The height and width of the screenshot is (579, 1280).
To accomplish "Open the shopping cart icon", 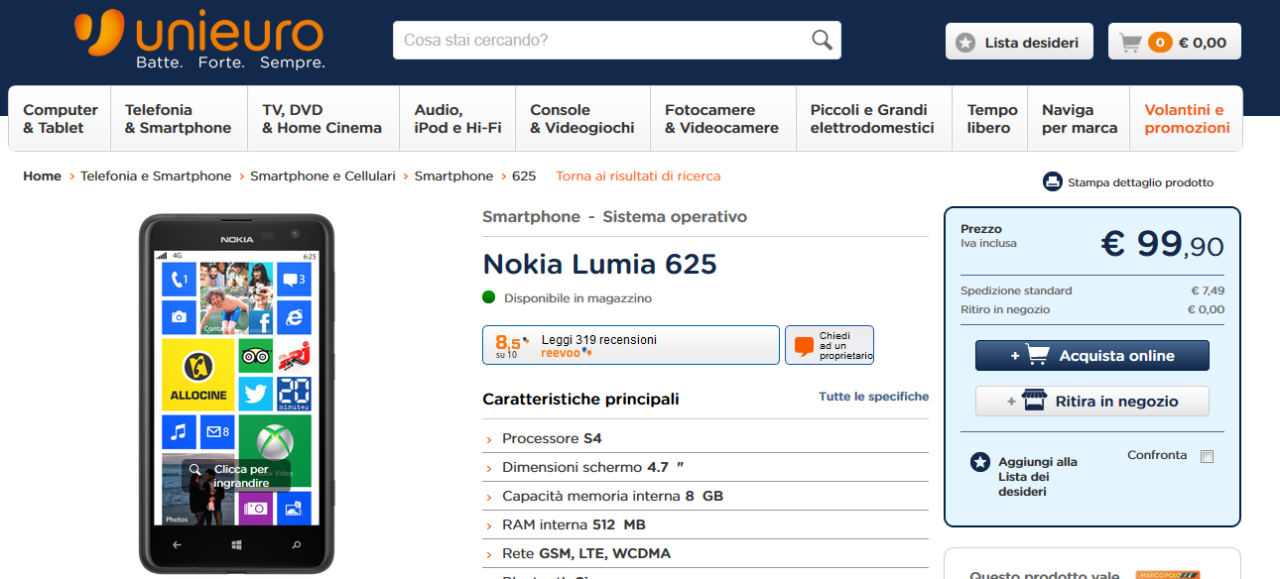I will tap(1129, 43).
